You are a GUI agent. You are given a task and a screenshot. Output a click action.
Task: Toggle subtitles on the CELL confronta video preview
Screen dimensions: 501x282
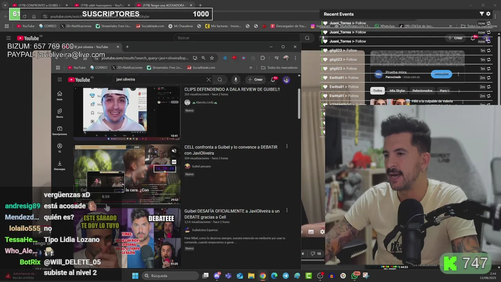[174, 162]
